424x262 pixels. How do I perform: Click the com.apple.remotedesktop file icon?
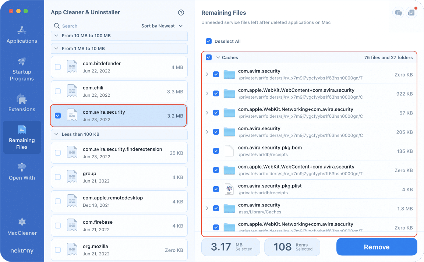pyautogui.click(x=72, y=201)
